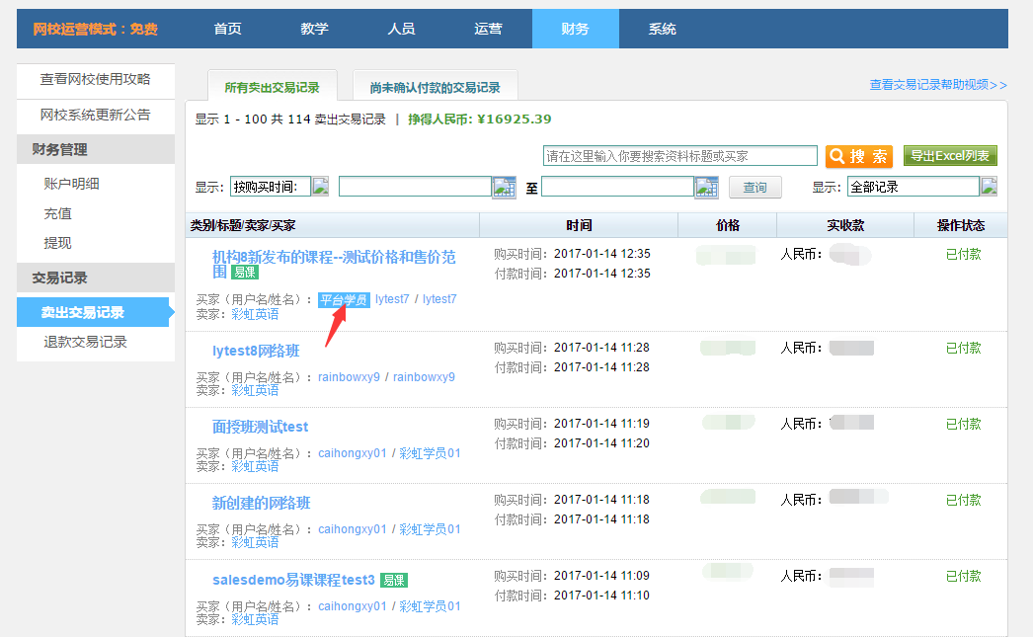Expand the 按购买时间 display dropdown
The height and width of the screenshot is (637, 1033).
pos(320,187)
